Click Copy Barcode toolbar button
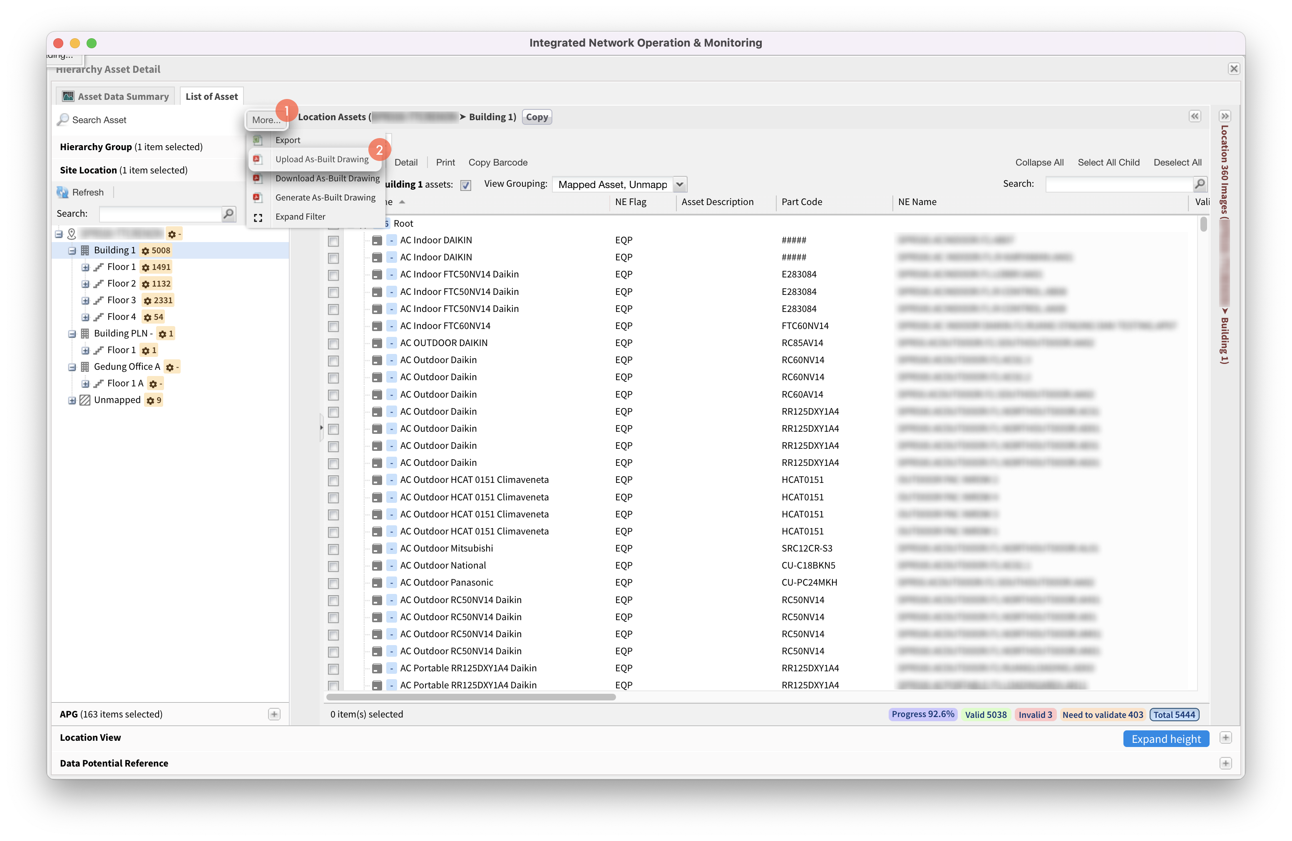This screenshot has width=1292, height=841. (x=497, y=162)
